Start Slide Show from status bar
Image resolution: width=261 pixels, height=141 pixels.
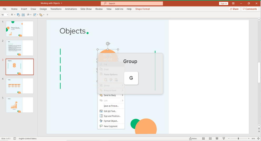tap(224, 139)
